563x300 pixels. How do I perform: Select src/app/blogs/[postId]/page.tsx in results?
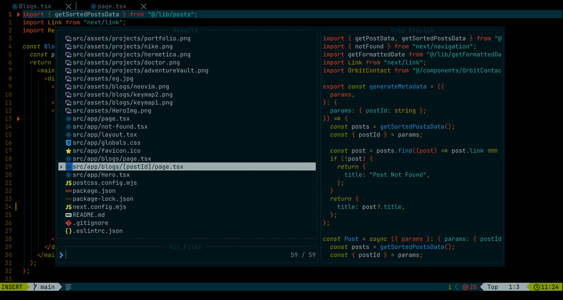[187, 167]
